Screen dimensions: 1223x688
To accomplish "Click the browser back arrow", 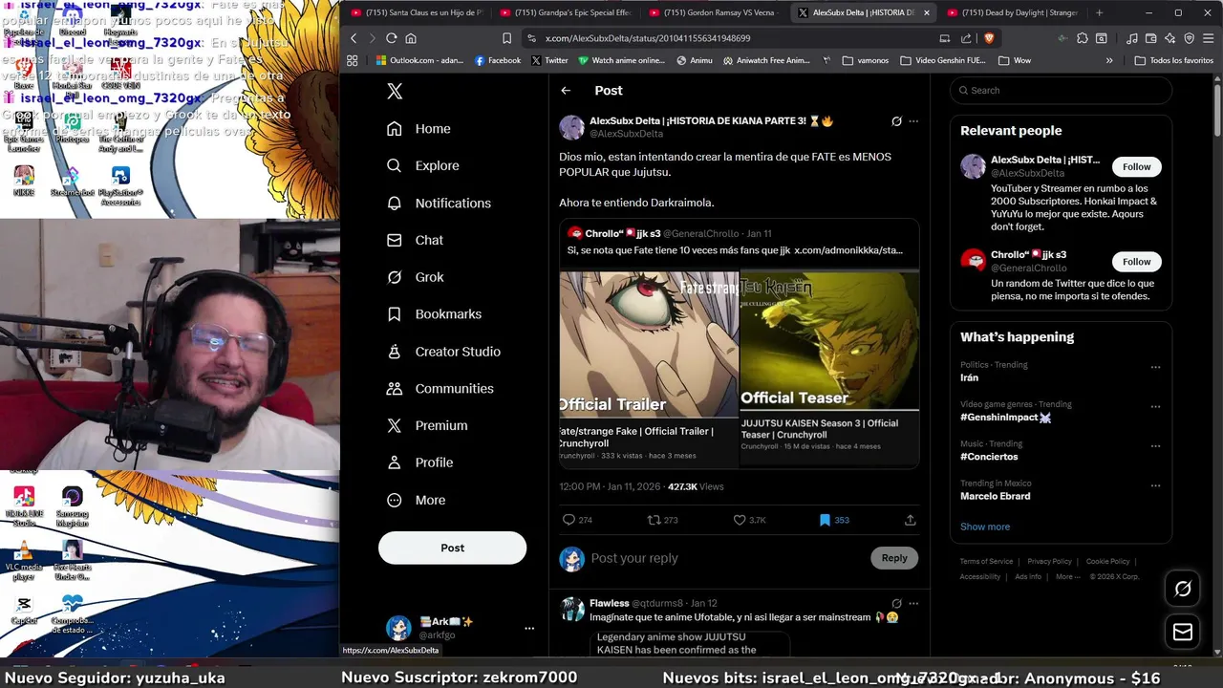I will coord(354,38).
